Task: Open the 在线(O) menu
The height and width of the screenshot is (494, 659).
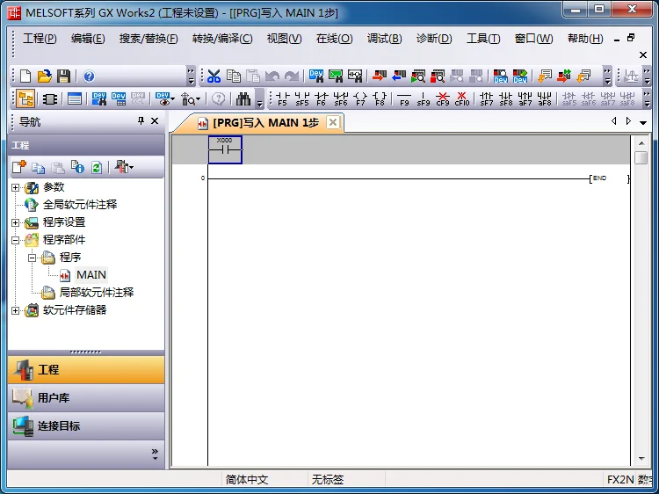Action: [334, 39]
